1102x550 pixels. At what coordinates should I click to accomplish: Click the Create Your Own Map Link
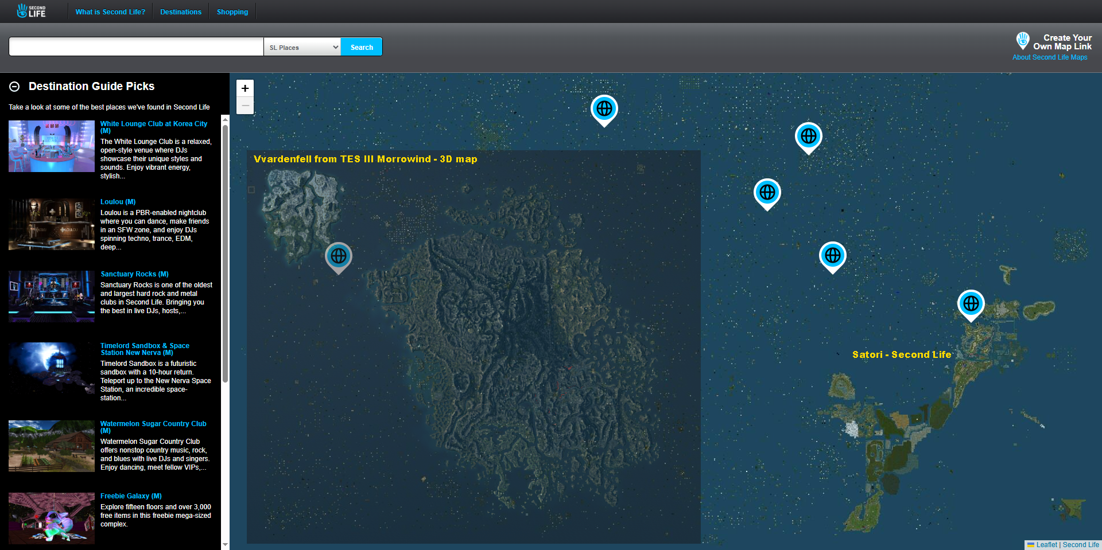[x=1062, y=42]
